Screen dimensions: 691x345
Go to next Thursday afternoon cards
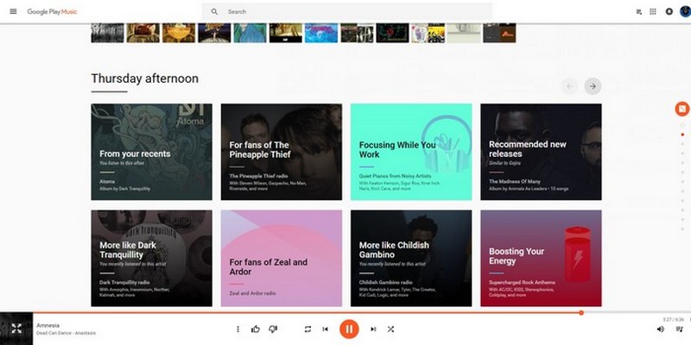click(x=593, y=86)
